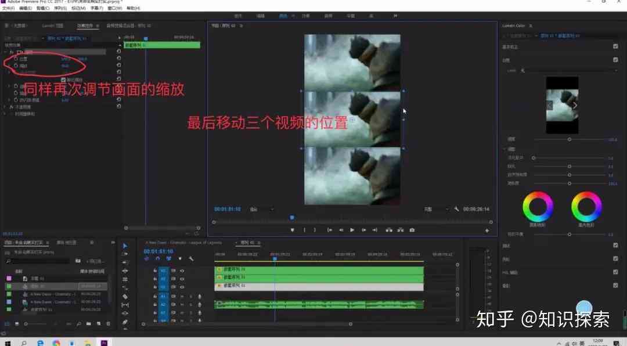
Task: Reset the Position parameter in Effect Controls
Action: 118,59
